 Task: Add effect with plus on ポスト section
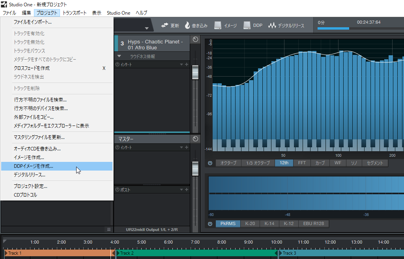click(187, 190)
